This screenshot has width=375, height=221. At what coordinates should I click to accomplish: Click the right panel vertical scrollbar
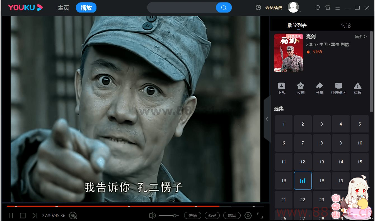coord(371,72)
